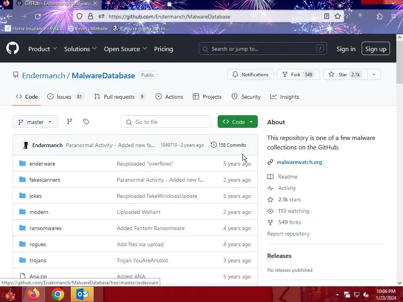This screenshot has height=302, width=403.
Task: Click the Go to file search box
Action: [x=166, y=122]
